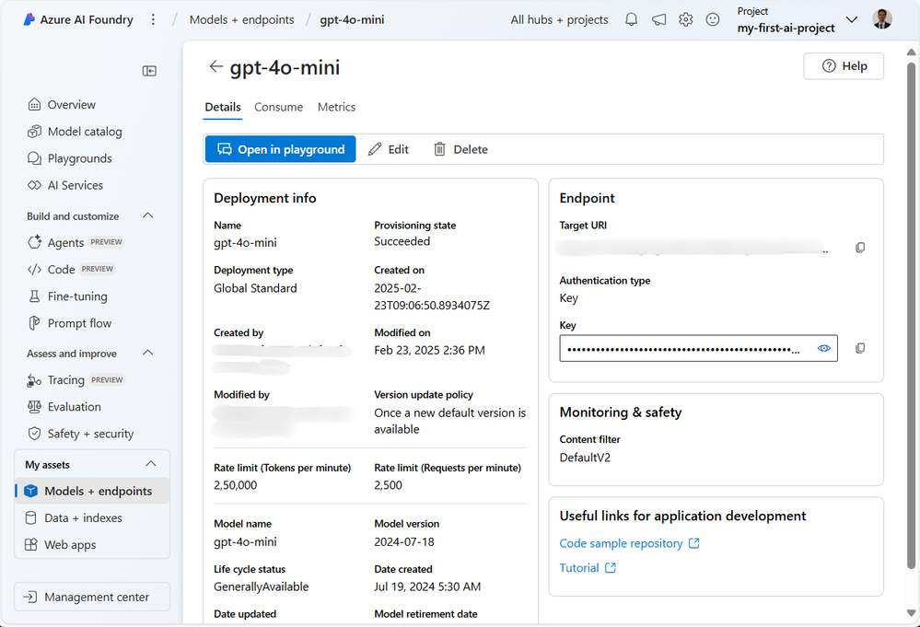Open Overview in the sidebar
Viewport: 920px width, 627px height.
[x=62, y=104]
